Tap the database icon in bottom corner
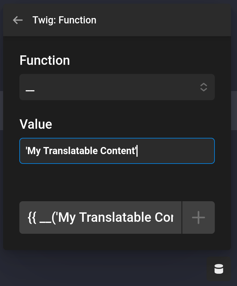The width and height of the screenshot is (237, 286). point(219,269)
